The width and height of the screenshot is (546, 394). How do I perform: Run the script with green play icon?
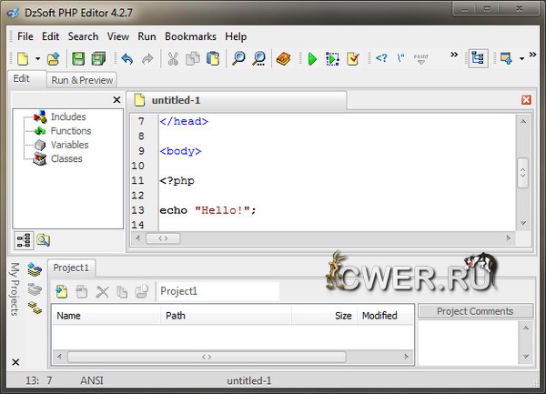pos(311,59)
